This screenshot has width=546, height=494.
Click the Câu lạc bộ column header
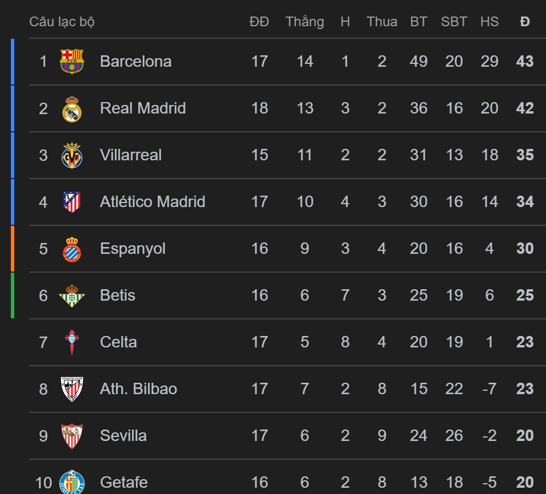(x=62, y=22)
